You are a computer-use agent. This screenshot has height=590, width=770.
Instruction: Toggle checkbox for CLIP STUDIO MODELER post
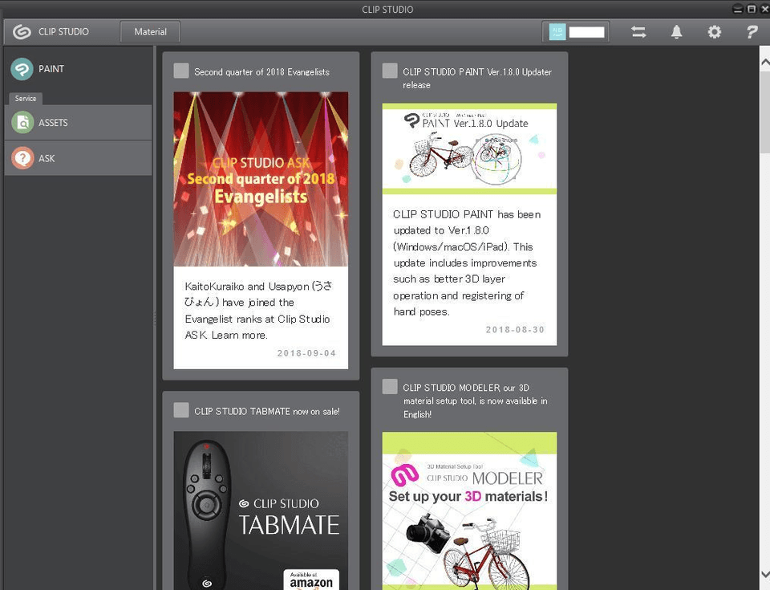pyautogui.click(x=390, y=387)
